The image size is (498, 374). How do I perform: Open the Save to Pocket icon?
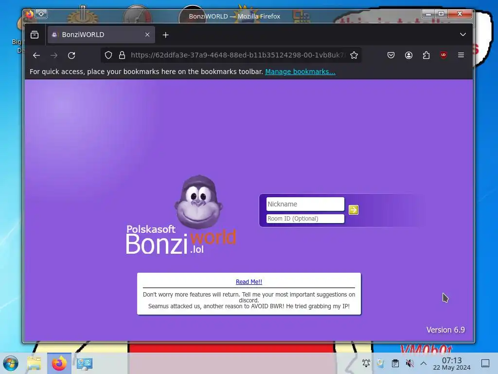click(x=391, y=56)
